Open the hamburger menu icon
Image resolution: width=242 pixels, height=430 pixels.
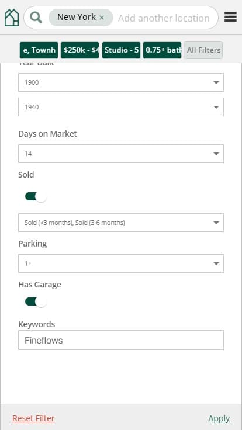tap(230, 17)
